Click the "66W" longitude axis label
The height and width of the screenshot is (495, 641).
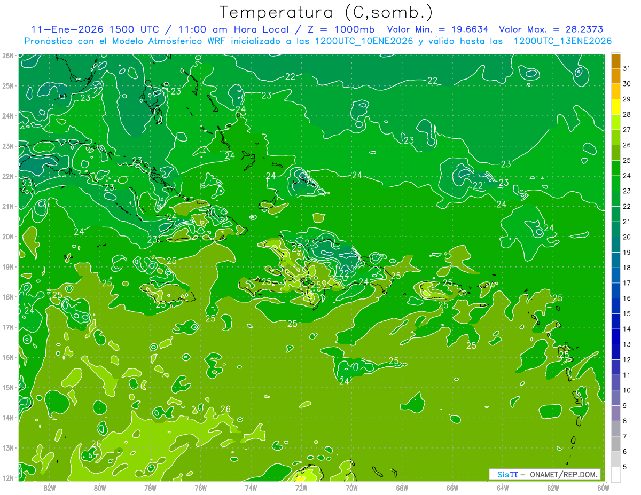click(452, 488)
